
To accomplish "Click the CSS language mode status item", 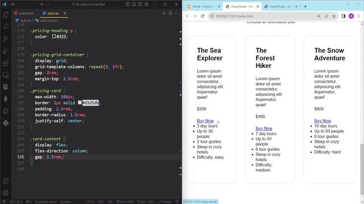I will 110,202.
